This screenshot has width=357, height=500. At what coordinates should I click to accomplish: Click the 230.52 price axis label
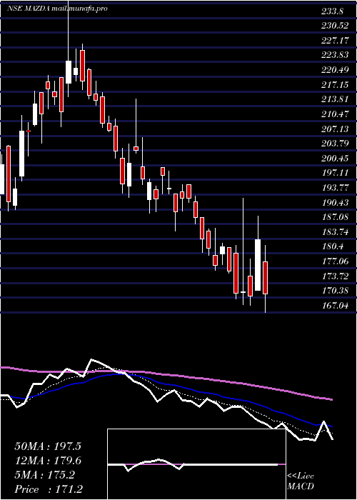[x=335, y=26]
